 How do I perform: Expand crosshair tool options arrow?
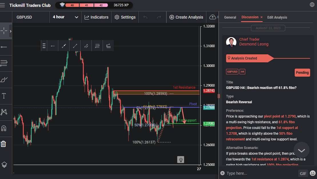pos(11,31)
